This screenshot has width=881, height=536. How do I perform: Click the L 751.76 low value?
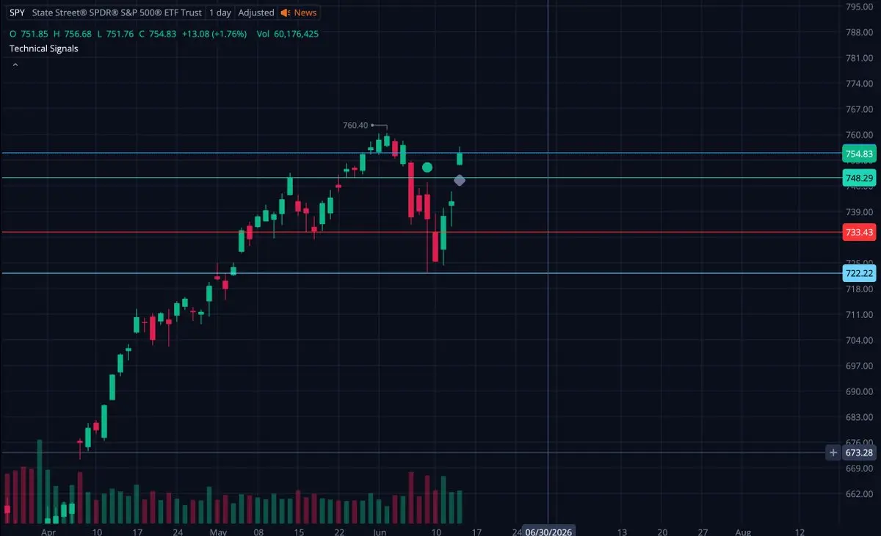pos(115,34)
